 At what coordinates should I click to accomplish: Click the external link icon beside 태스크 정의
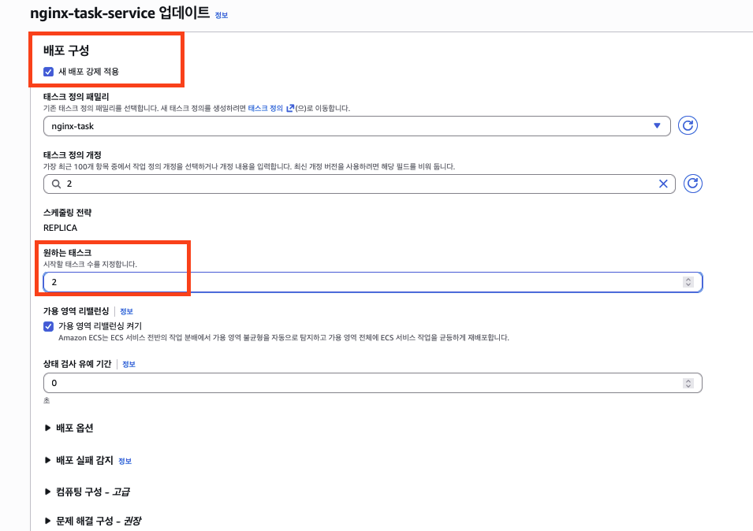[x=290, y=108]
